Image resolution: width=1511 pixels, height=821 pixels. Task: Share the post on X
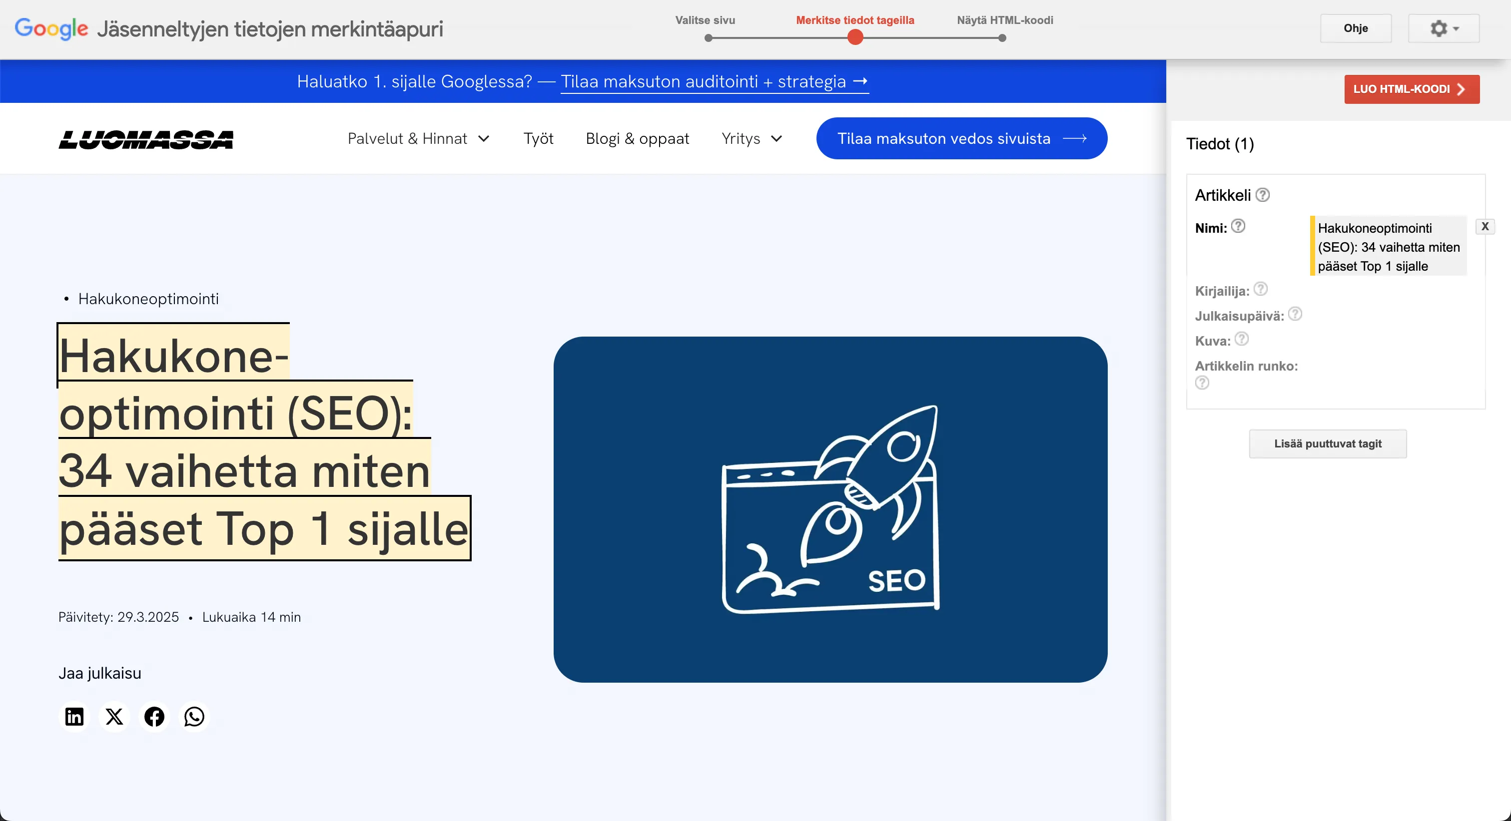coord(114,716)
